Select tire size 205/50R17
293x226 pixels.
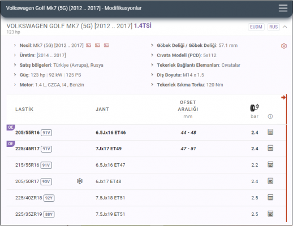pos(27,181)
